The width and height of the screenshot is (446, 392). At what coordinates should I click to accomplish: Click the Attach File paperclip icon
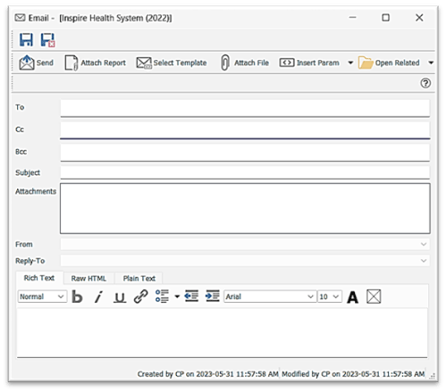tap(225, 63)
